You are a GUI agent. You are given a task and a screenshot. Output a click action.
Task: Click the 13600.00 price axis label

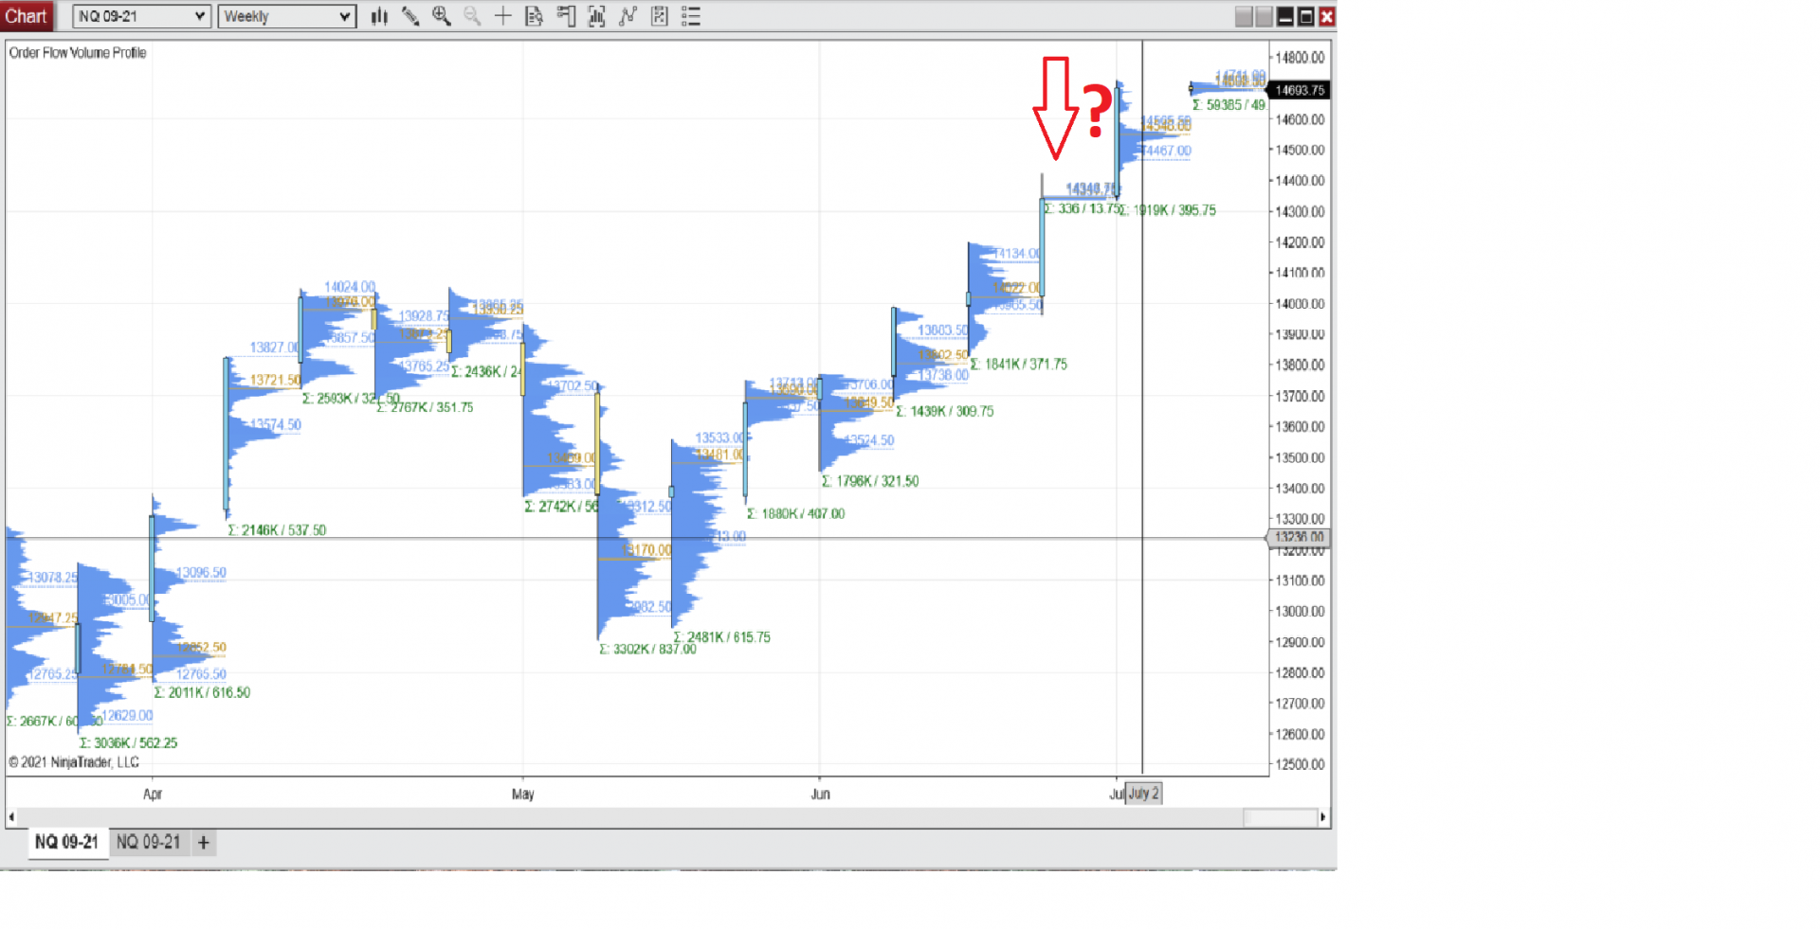click(1300, 427)
